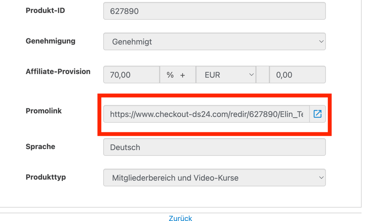Click the Affiliate-Provision label
Image resolution: width=367 pixels, height=221 pixels.
point(58,72)
